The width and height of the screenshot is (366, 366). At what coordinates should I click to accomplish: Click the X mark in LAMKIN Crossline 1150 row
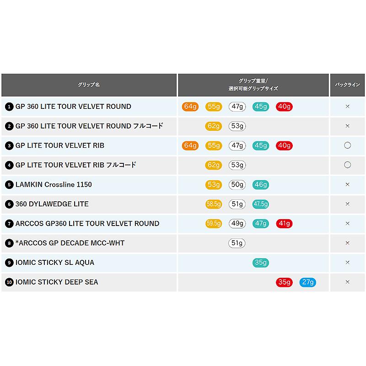pyautogui.click(x=347, y=184)
